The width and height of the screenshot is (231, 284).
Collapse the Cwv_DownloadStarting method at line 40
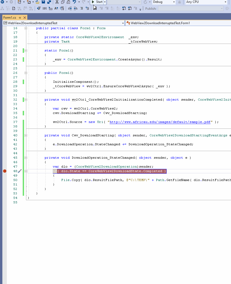(x=26, y=135)
